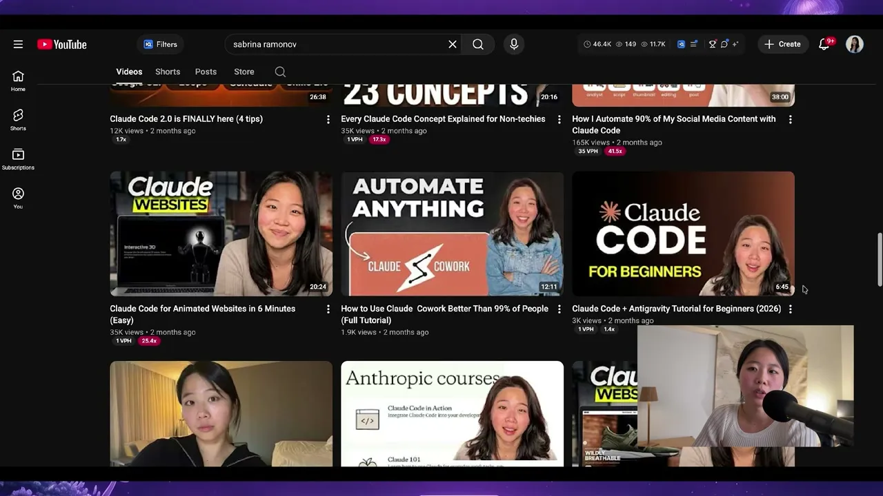Click '165K views • 2 months ago' text
Screen dimensions: 883x496
tap(617, 143)
